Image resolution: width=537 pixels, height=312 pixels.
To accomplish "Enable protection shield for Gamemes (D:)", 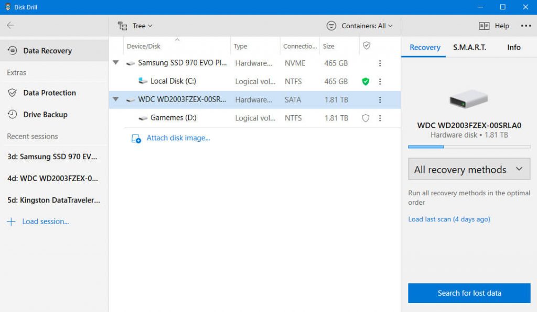I will coord(366,118).
